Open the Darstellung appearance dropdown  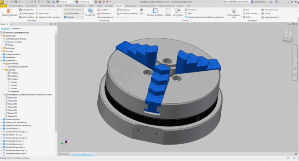tap(86, 2)
